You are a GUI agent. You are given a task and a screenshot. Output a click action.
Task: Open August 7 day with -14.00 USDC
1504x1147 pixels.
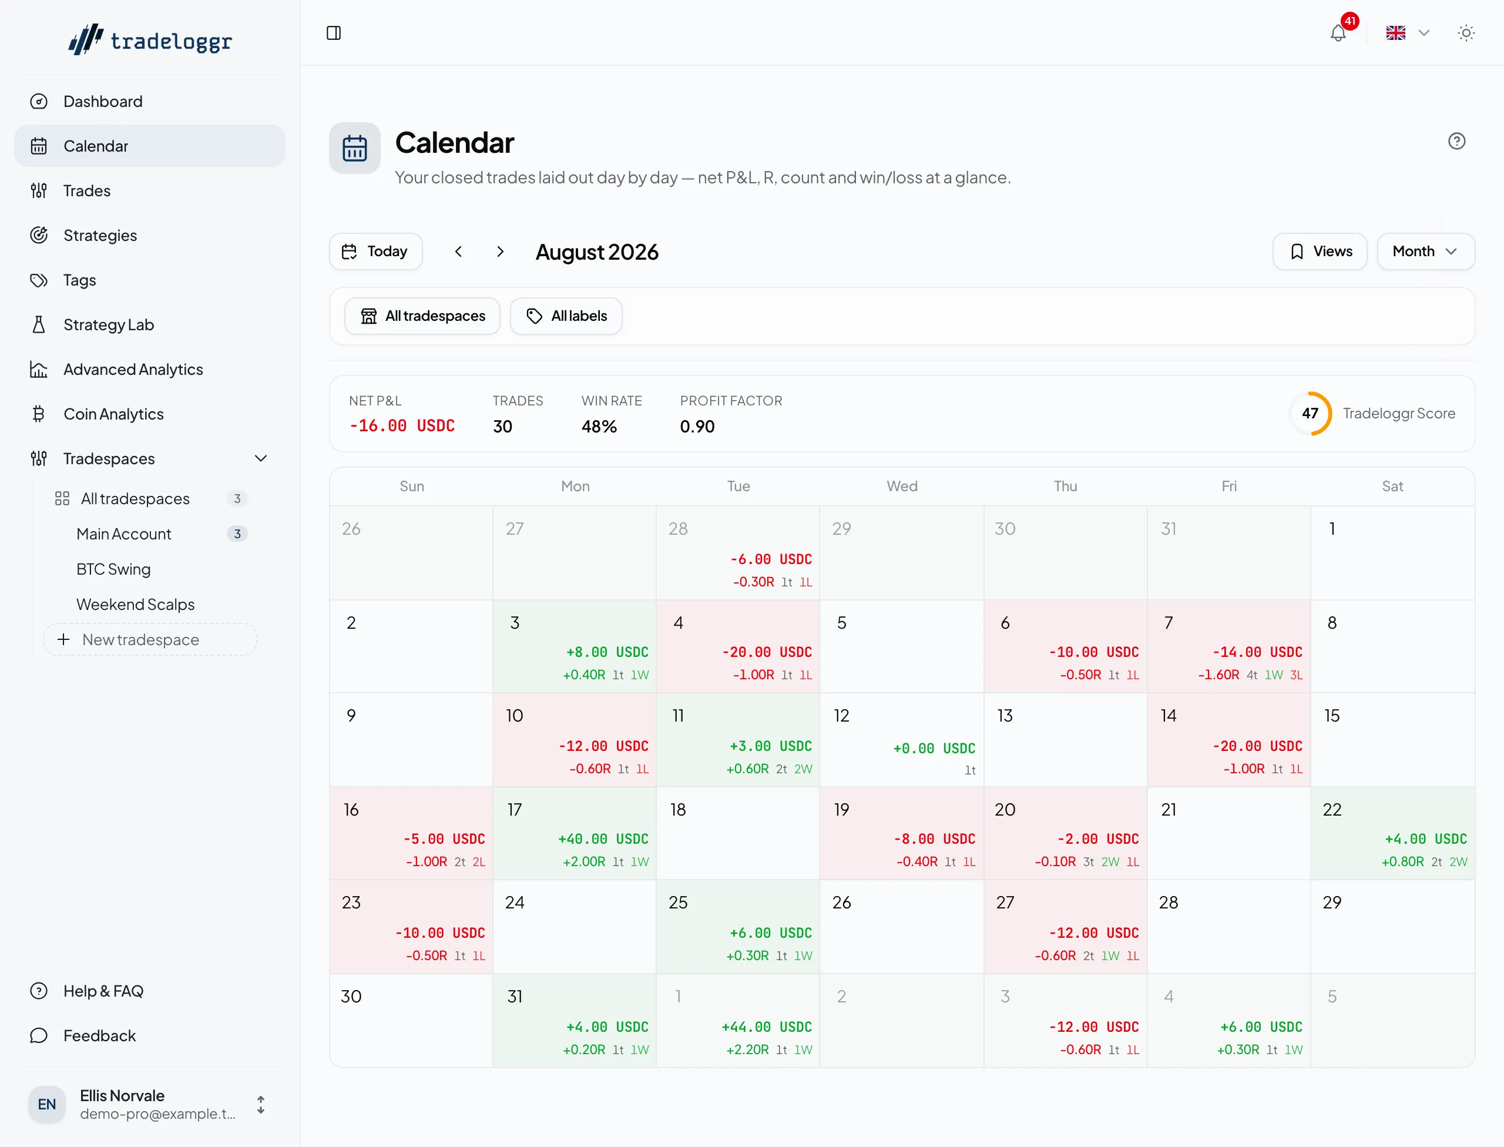click(x=1229, y=646)
